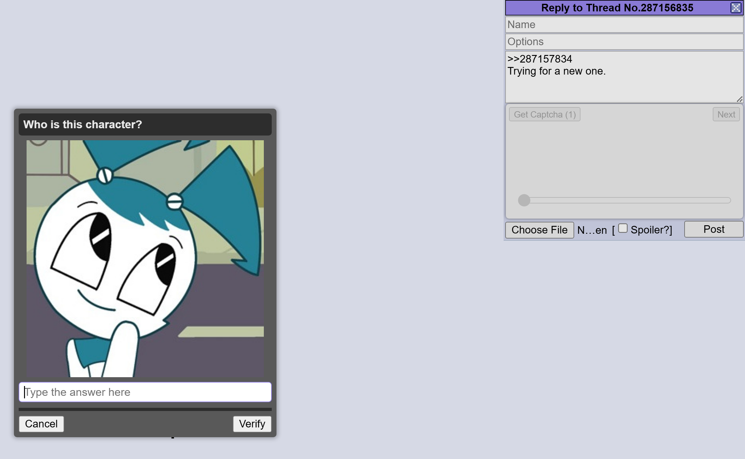
Task: Click the captcha slider handle
Action: (x=524, y=200)
